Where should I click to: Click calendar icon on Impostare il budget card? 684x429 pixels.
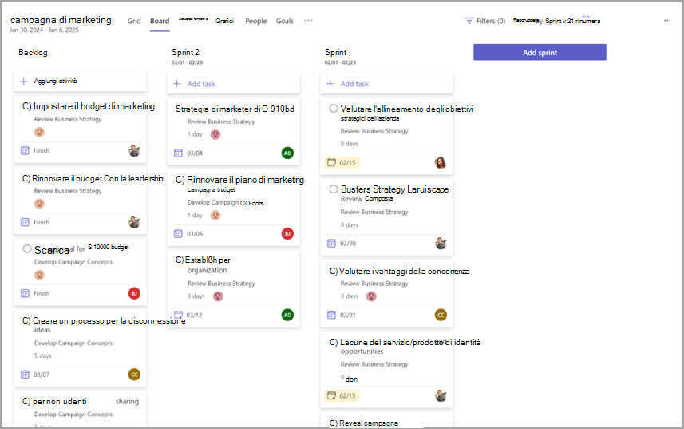coord(25,150)
